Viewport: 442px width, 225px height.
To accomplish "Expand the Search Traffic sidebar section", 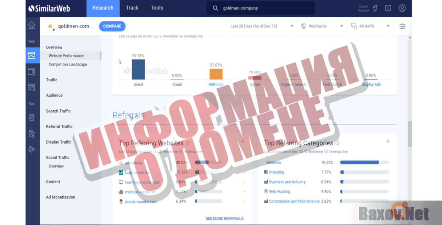I will click(x=58, y=111).
